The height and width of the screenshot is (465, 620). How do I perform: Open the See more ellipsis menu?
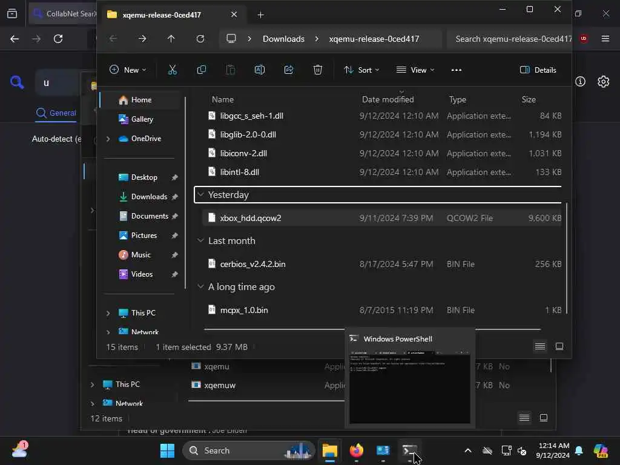pyautogui.click(x=457, y=70)
